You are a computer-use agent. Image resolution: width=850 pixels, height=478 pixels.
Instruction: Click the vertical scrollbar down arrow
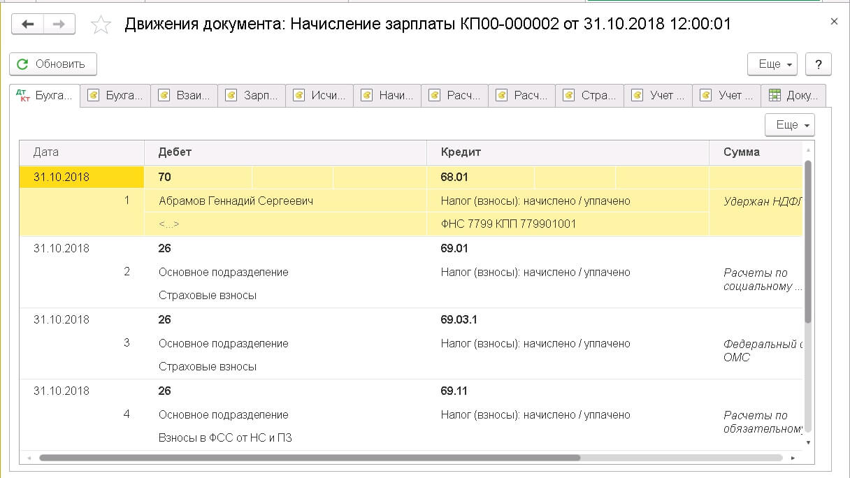pos(809,442)
